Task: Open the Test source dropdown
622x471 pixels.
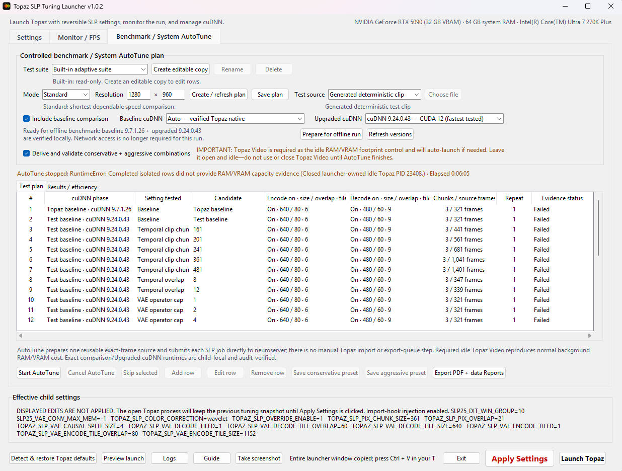Action: 374,95
